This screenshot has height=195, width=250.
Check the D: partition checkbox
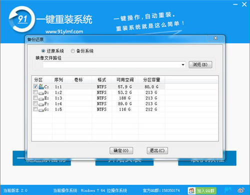pos(35,92)
